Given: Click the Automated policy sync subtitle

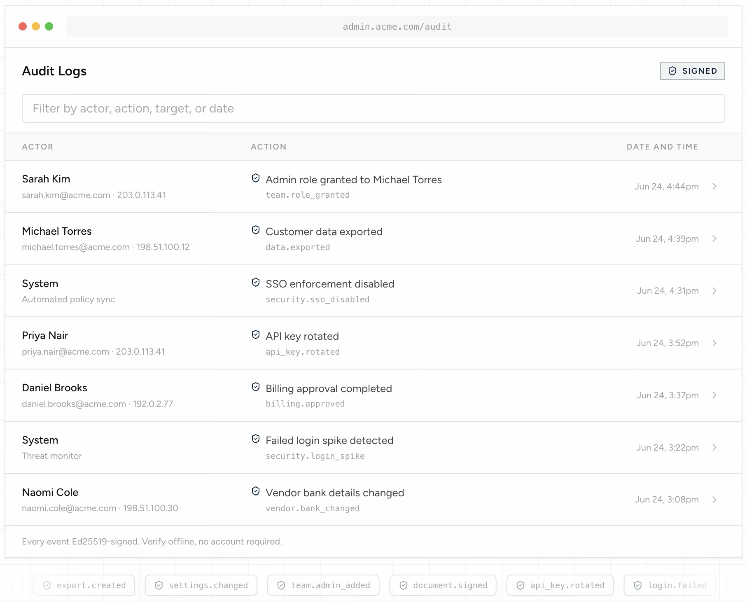Looking at the screenshot, I should (68, 299).
